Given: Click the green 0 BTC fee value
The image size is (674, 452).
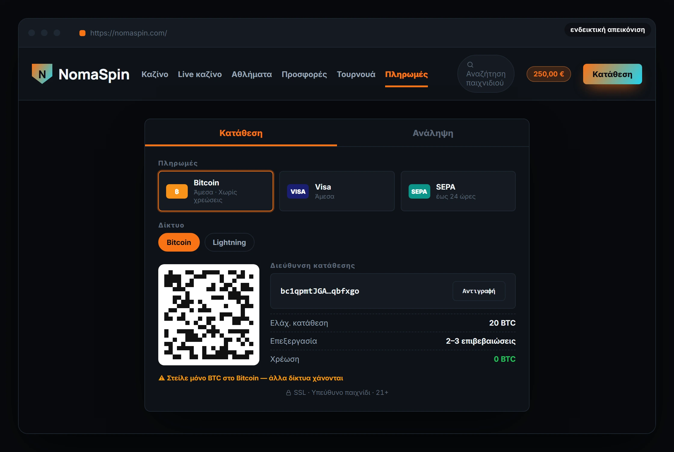Looking at the screenshot, I should coord(505,359).
